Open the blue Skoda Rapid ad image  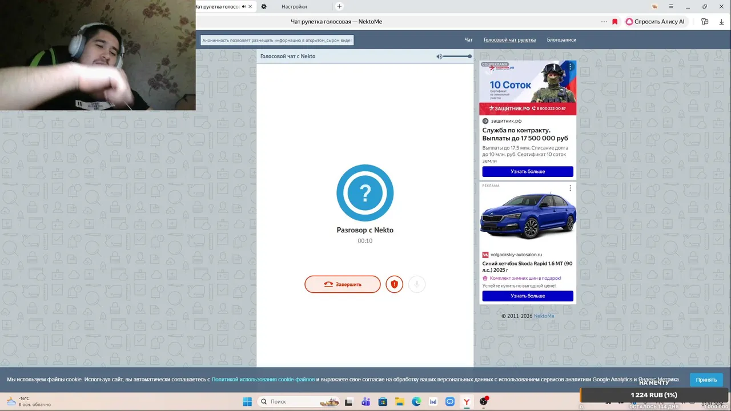[528, 217]
